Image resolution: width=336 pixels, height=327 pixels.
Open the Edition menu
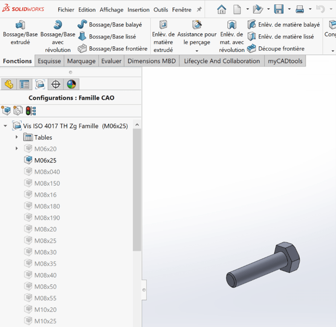click(87, 10)
